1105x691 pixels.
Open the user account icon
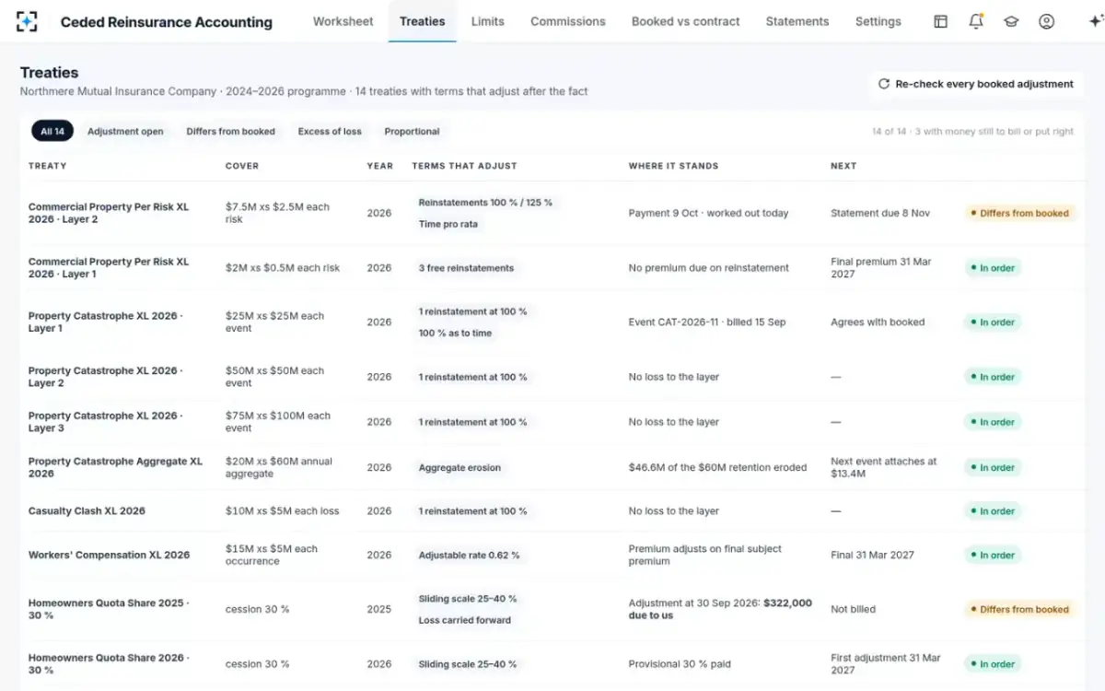(x=1046, y=21)
